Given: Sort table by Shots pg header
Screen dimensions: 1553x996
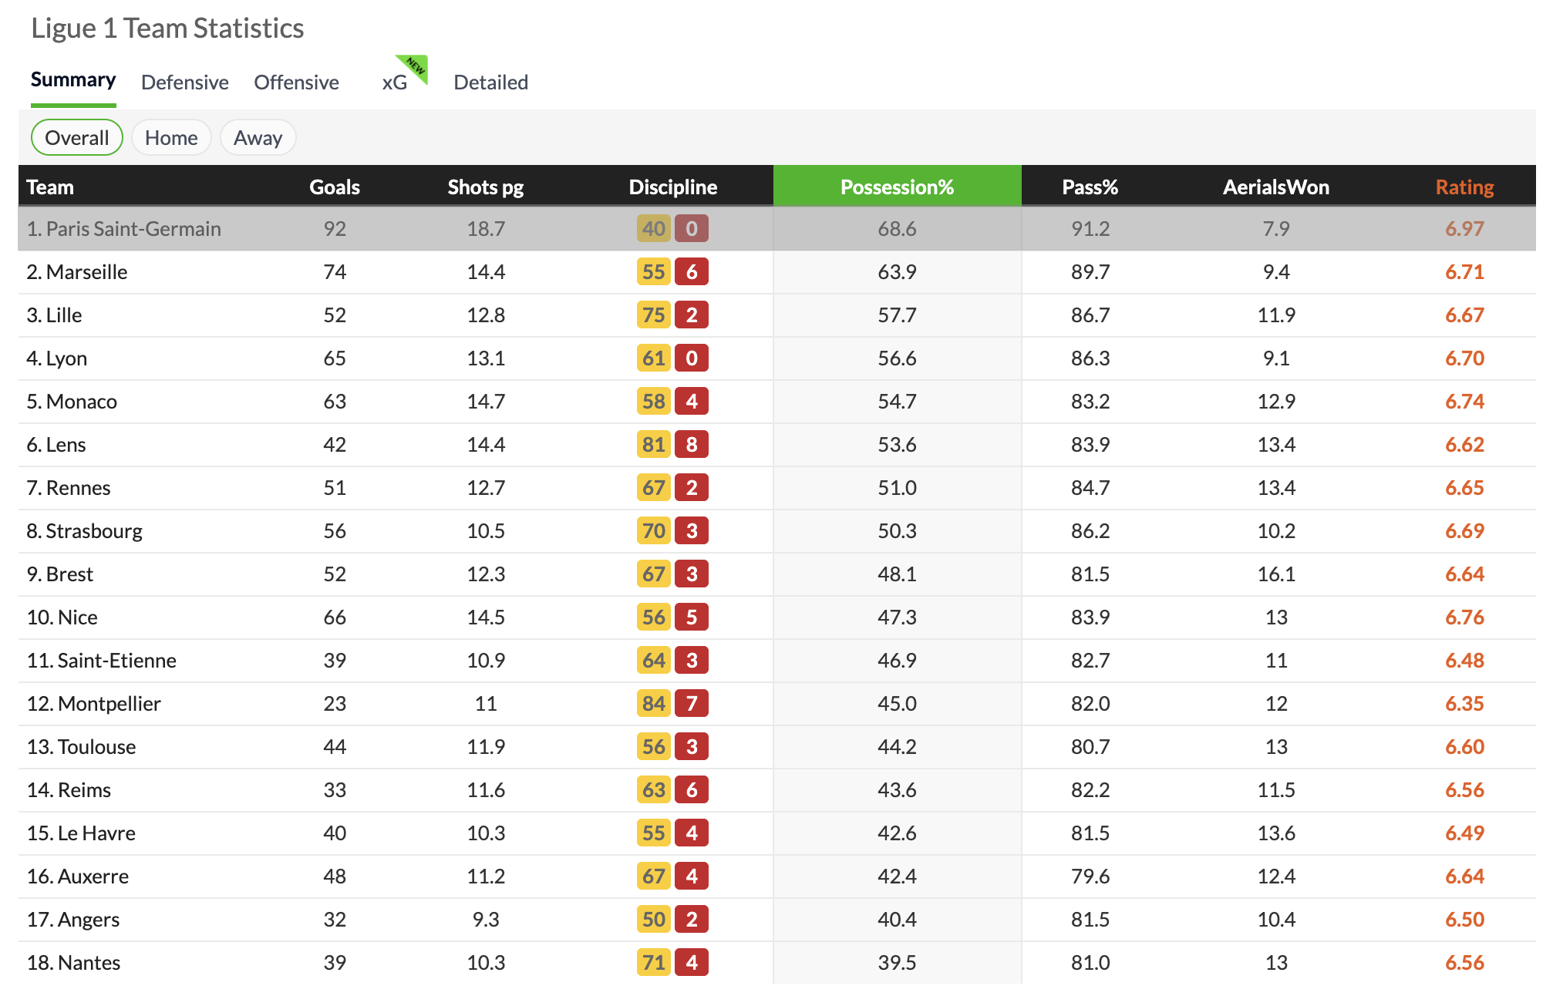Looking at the screenshot, I should click(486, 187).
